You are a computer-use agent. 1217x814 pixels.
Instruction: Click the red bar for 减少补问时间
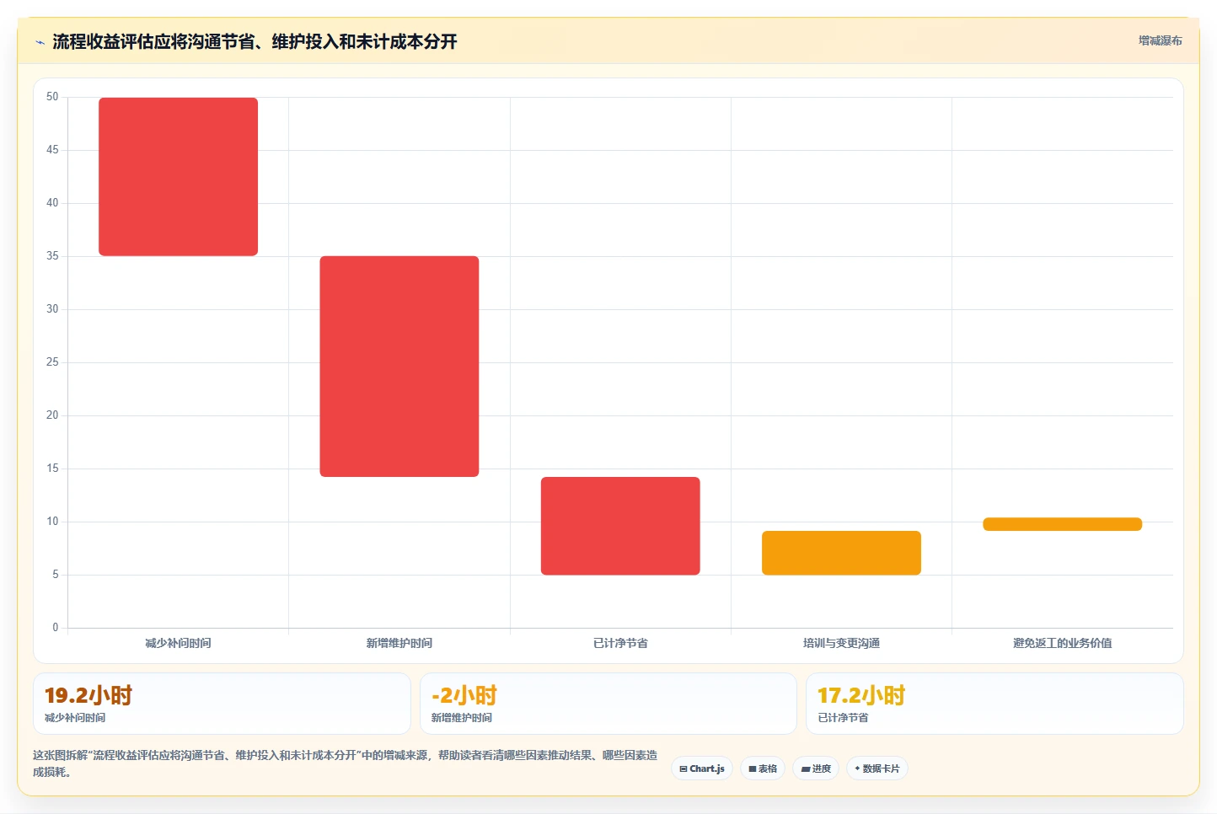[x=178, y=177]
